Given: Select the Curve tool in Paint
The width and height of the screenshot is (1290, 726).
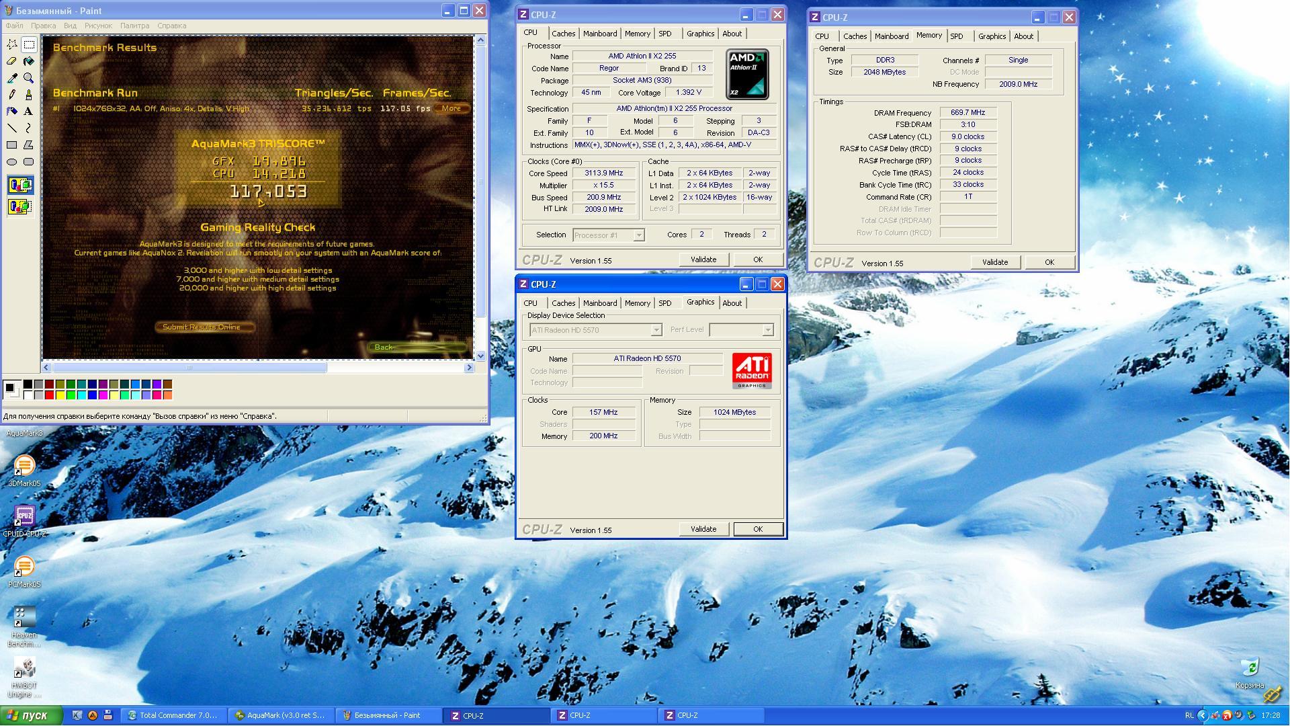Looking at the screenshot, I should (29, 128).
